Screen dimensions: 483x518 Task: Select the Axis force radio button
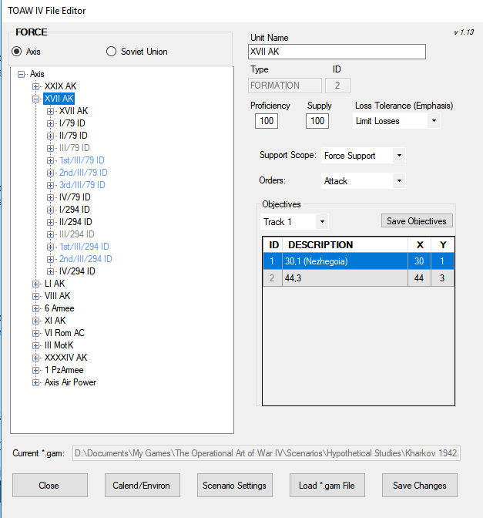pos(16,52)
